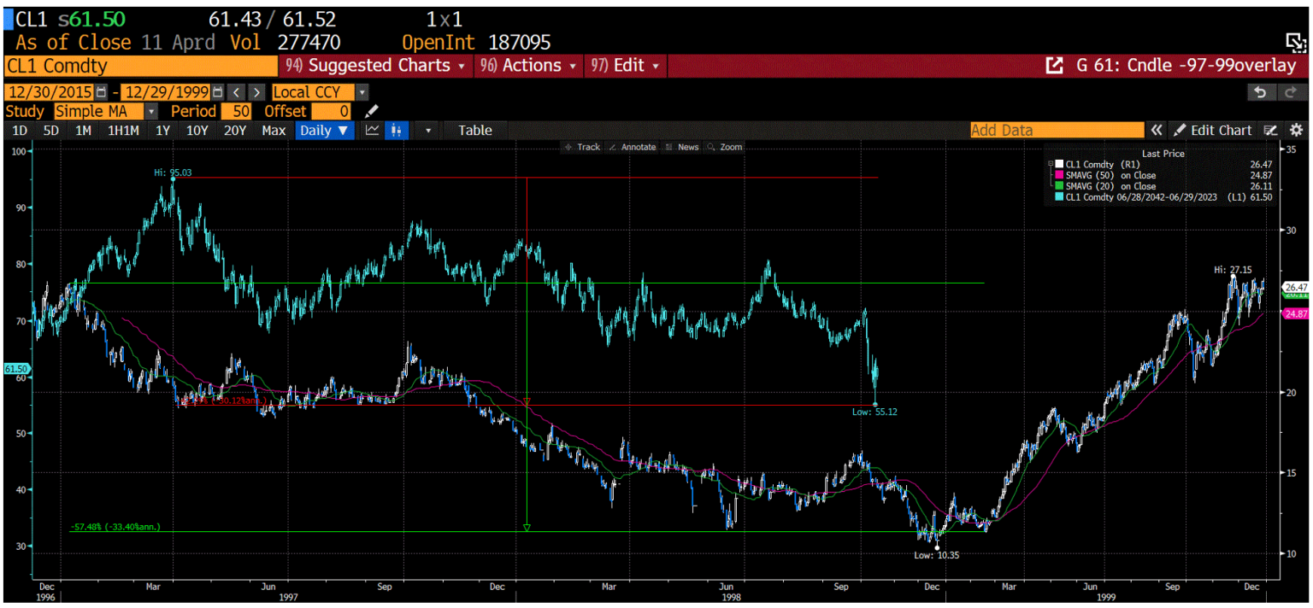Click the Add Data input field
This screenshot has width=1313, height=608.
click(x=1056, y=130)
